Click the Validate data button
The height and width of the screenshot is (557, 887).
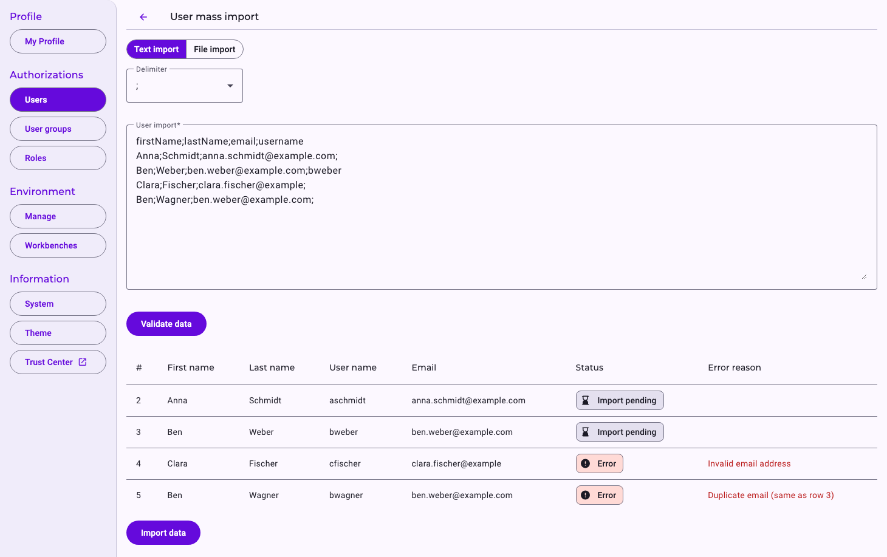(166, 324)
